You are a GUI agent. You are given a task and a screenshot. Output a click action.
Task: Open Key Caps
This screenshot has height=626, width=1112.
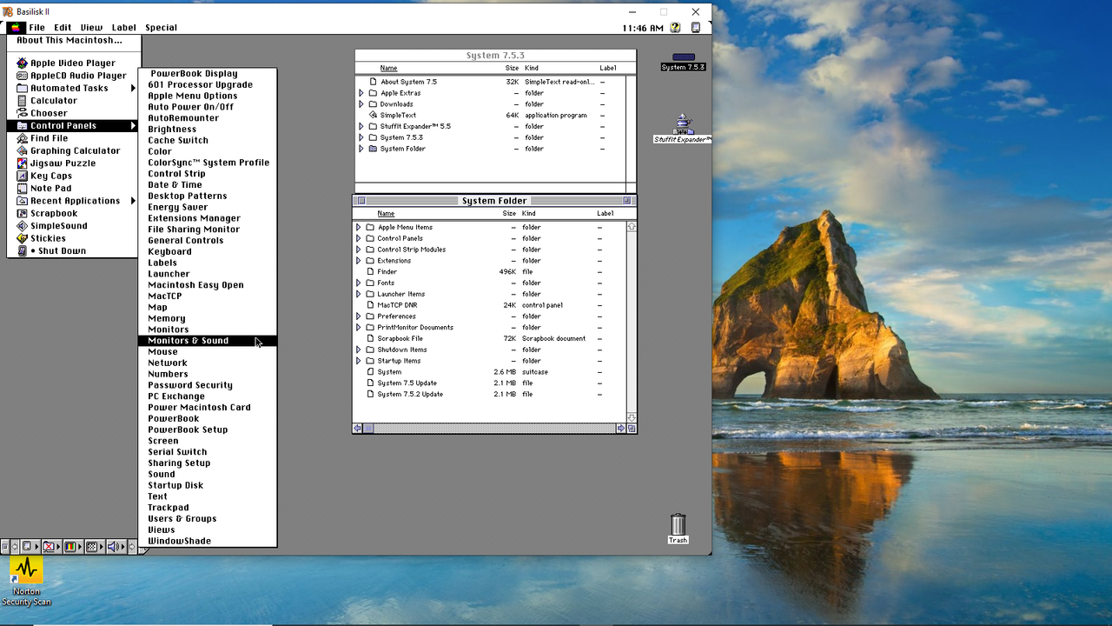point(73,176)
